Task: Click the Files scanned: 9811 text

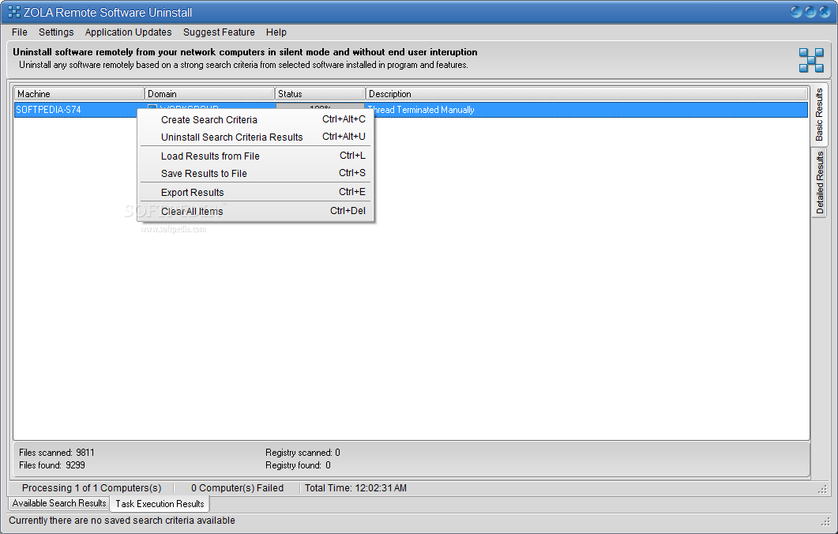Action: pos(57,452)
